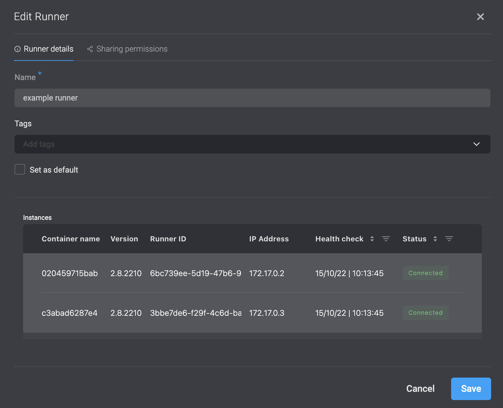The width and height of the screenshot is (503, 408).
Task: Cancel editing the runner
Action: (x=420, y=389)
